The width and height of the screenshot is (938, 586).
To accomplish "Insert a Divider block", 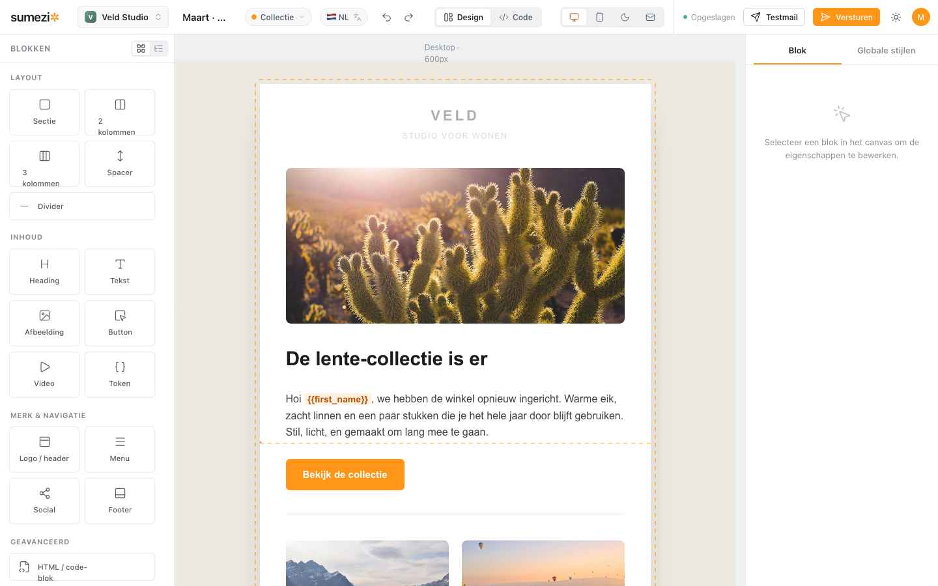I will (x=82, y=206).
